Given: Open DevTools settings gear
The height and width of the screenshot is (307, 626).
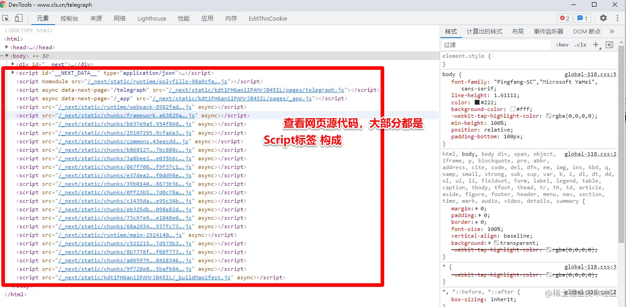Looking at the screenshot, I should point(603,18).
